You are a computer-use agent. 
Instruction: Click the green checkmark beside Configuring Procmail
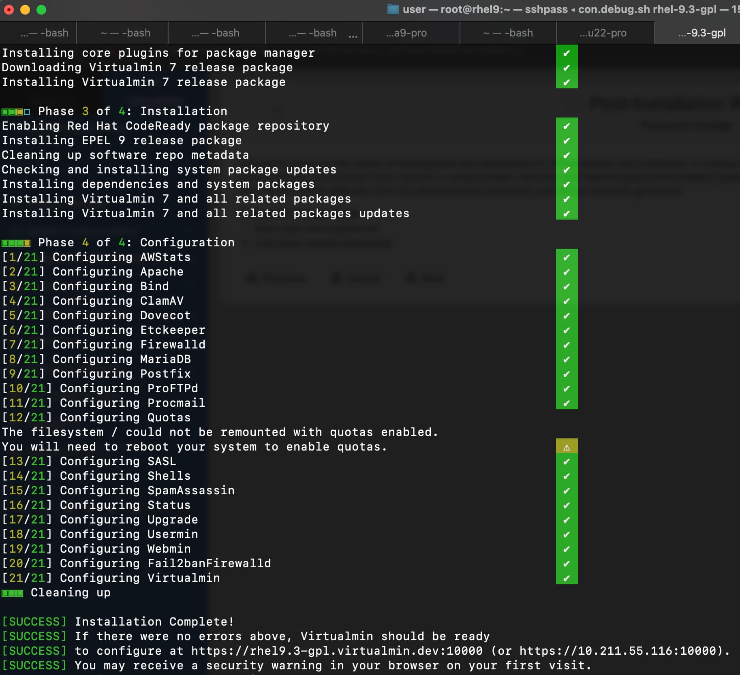coord(567,403)
